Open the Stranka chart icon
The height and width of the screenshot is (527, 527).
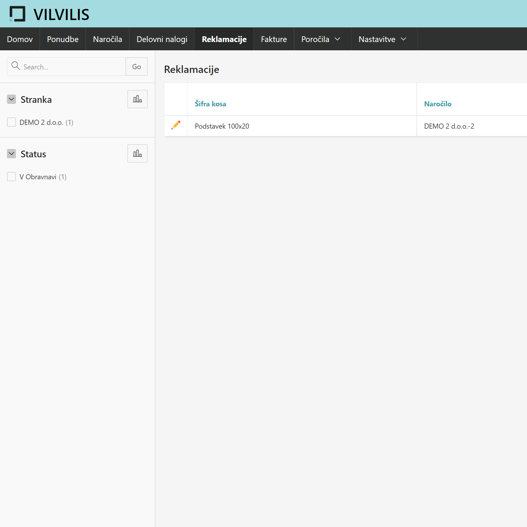click(x=137, y=99)
